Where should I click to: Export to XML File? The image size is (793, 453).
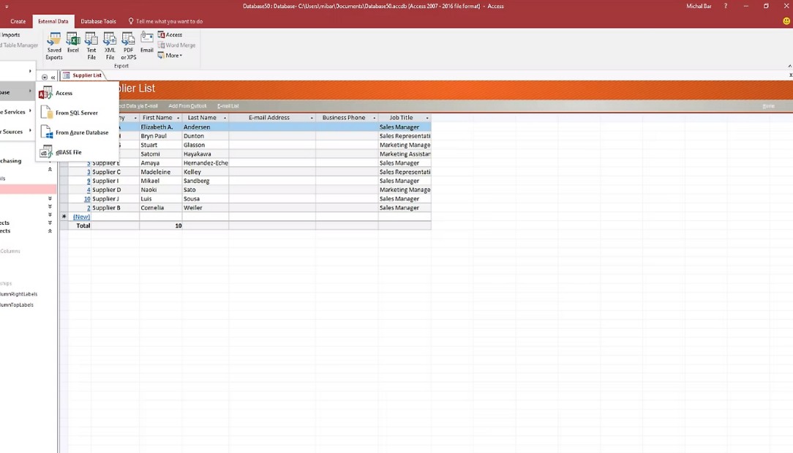tap(110, 46)
